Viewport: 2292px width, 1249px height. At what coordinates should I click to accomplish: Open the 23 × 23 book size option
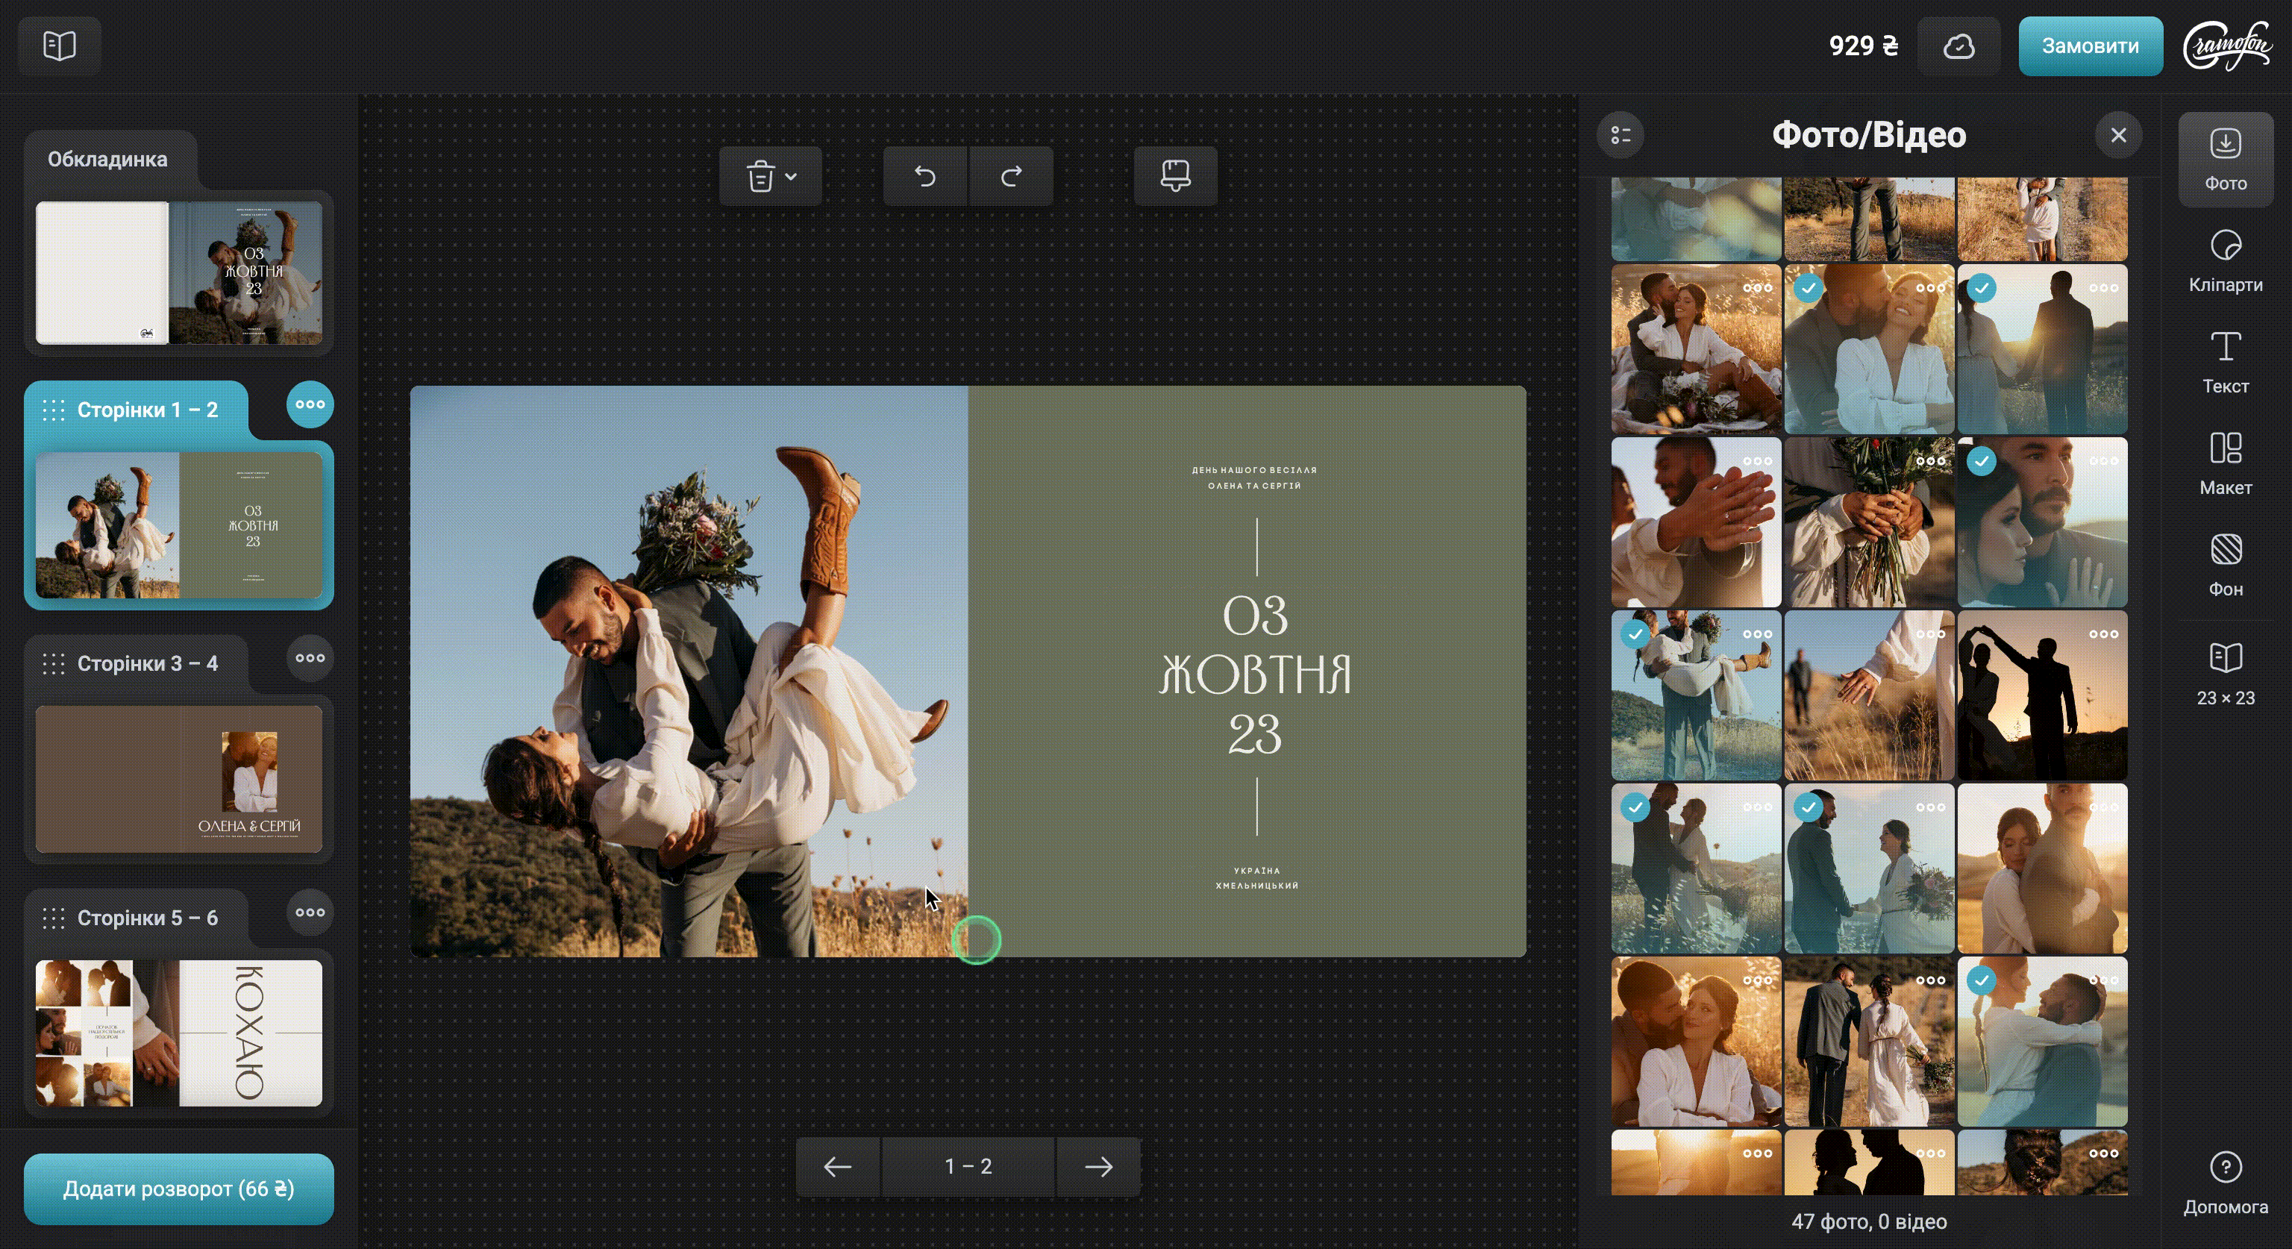tap(2224, 675)
